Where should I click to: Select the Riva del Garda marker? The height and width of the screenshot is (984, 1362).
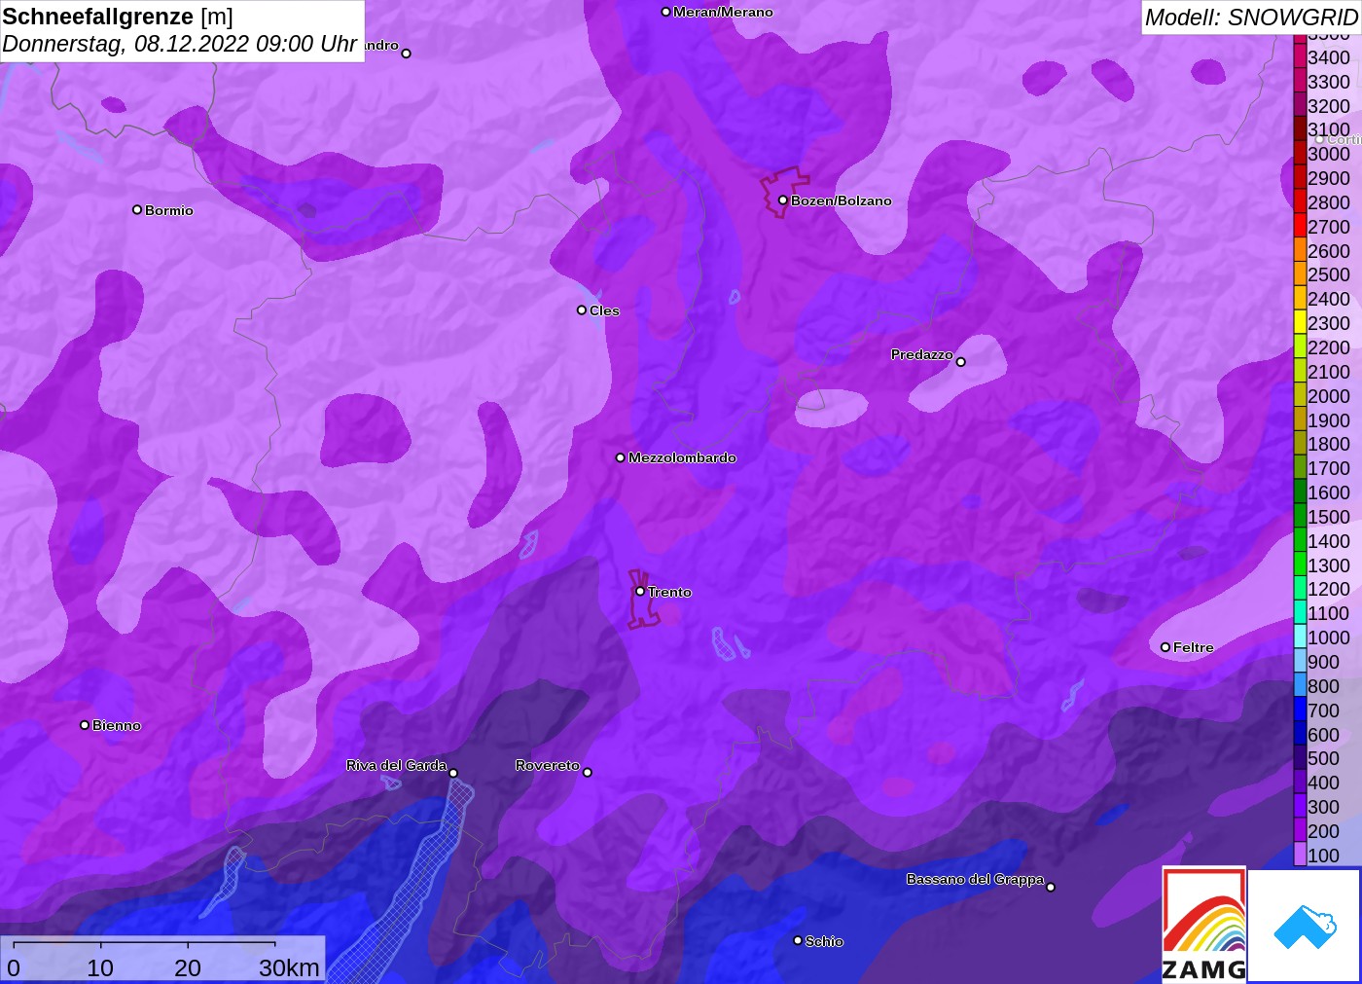(453, 773)
